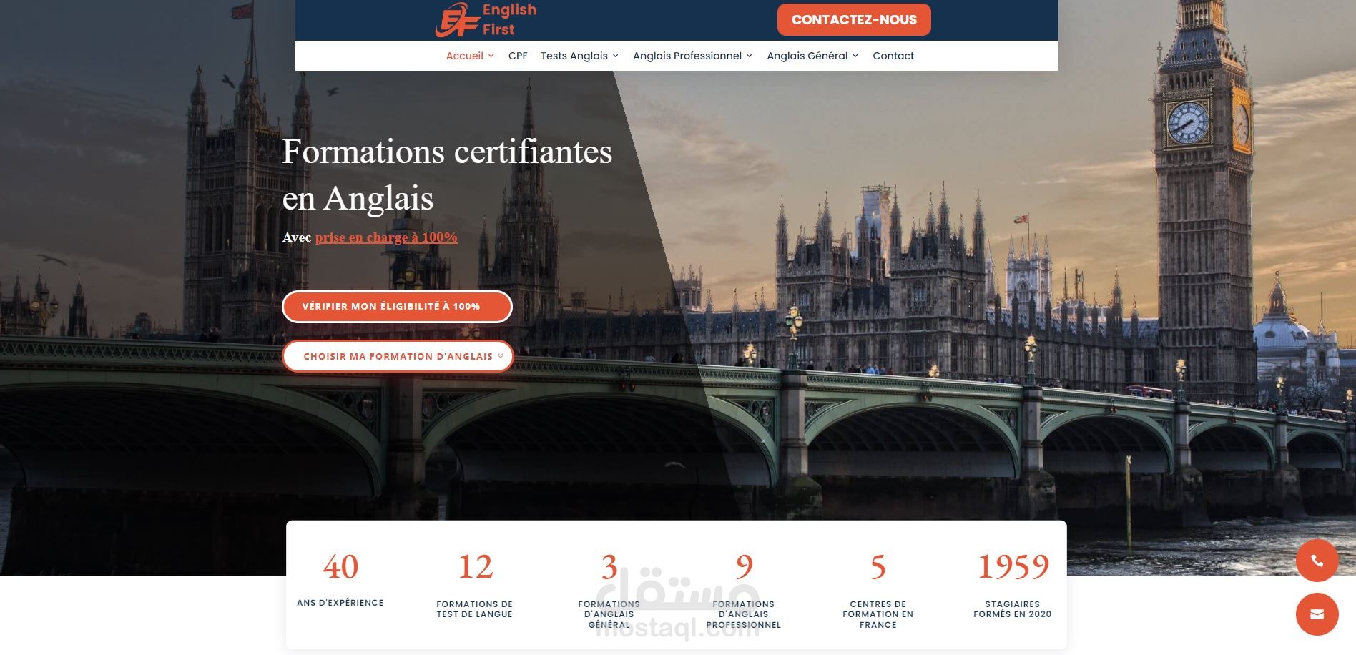Click 'Choisir ma formation d'anglais' button

point(398,356)
